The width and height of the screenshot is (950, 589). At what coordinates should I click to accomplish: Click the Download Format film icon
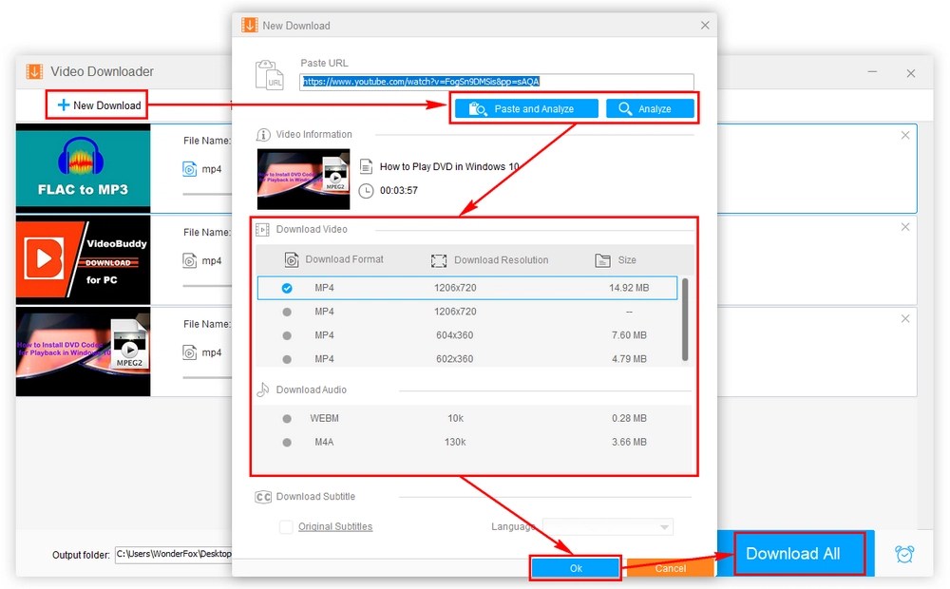tap(290, 259)
